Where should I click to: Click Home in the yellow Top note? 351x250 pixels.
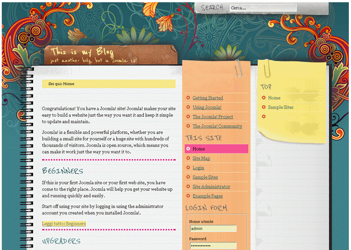pos(274,98)
